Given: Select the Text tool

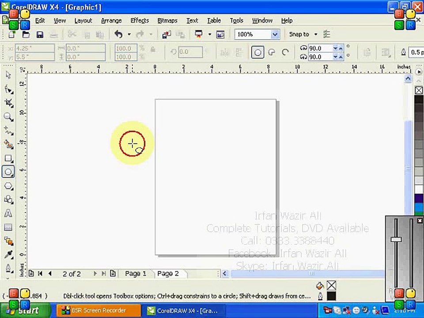Looking at the screenshot, I should (x=8, y=213).
